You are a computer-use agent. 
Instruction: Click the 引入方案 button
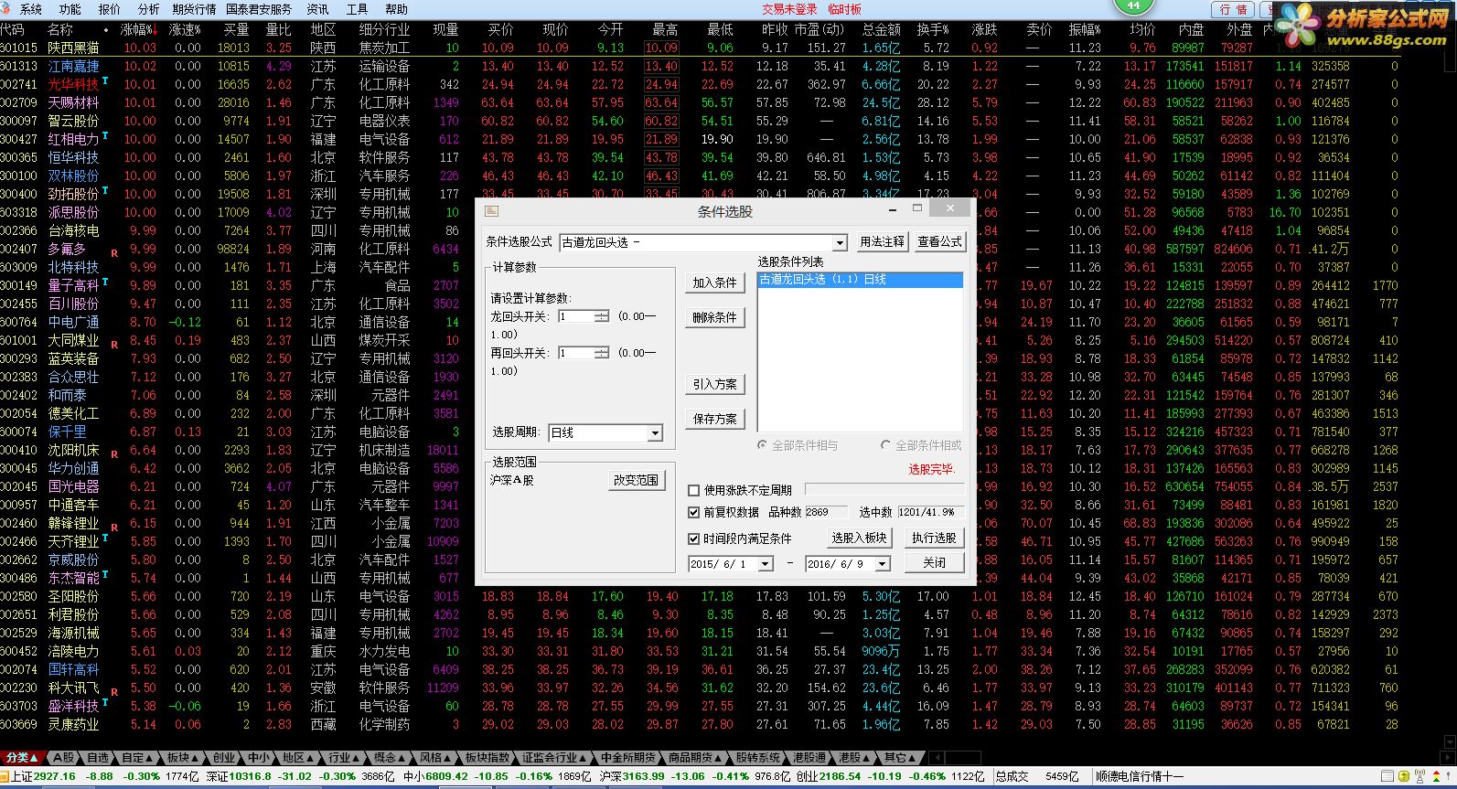(x=714, y=385)
